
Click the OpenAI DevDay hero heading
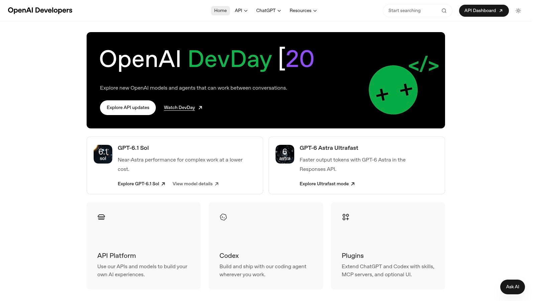207,59
